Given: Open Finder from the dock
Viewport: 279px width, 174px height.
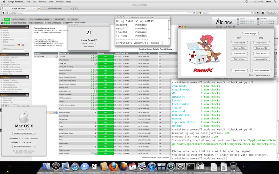Looking at the screenshot, I should pos(47,167).
